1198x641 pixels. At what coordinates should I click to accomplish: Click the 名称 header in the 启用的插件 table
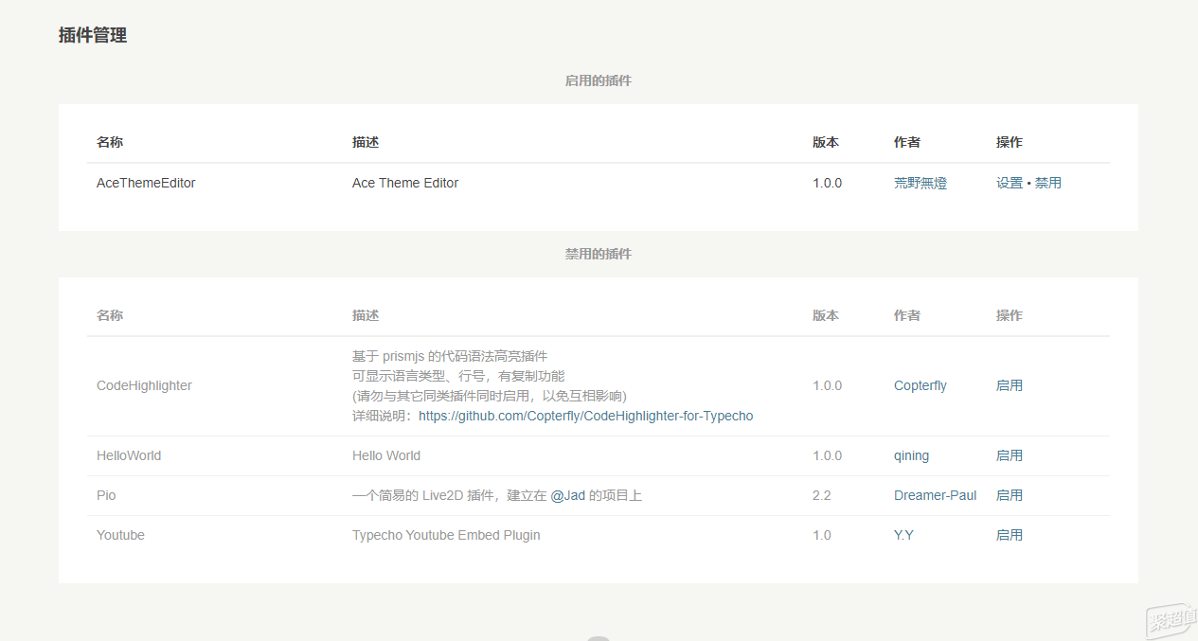[x=110, y=142]
